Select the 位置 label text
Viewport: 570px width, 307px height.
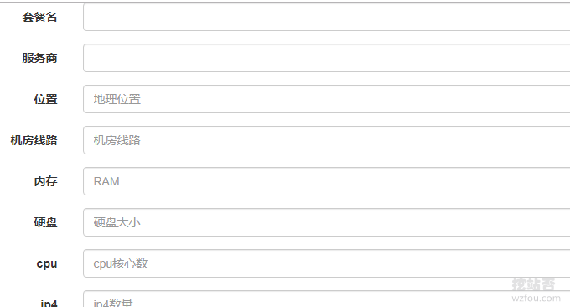click(x=46, y=99)
